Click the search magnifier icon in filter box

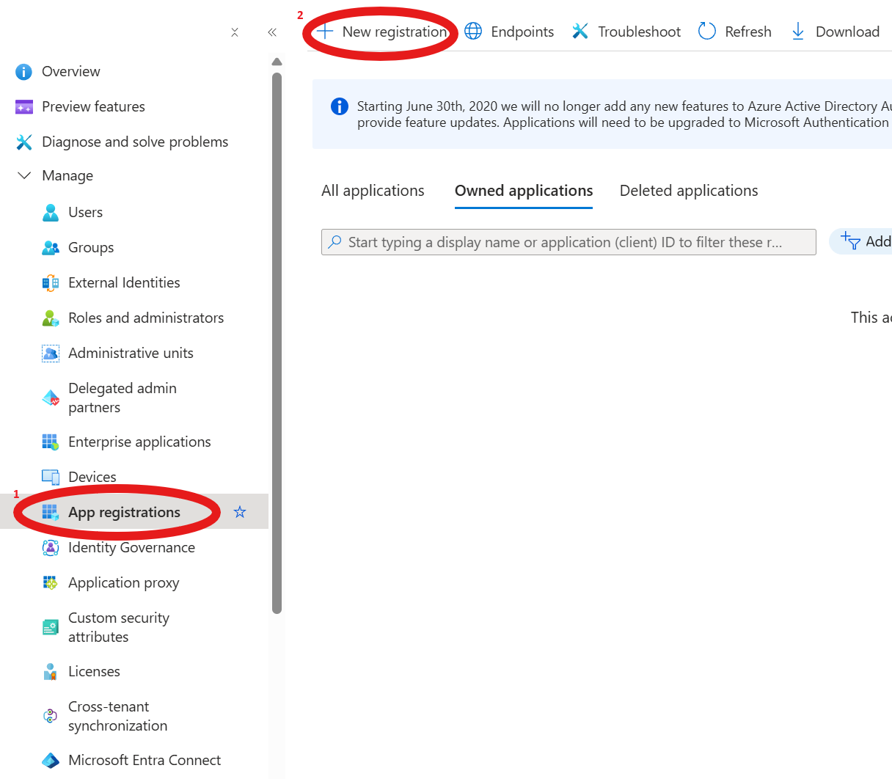(x=335, y=241)
